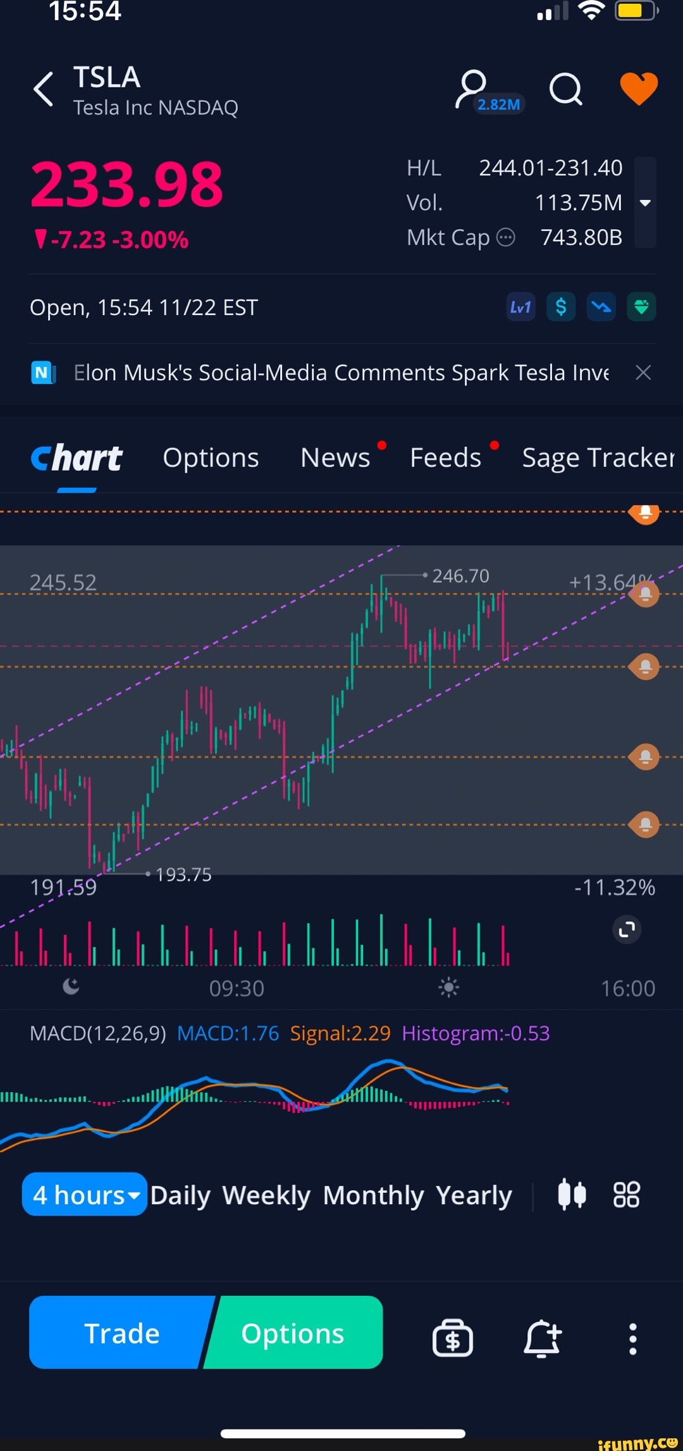Tap the green diamond badge icon
Viewport: 683px width, 1451px height.
tap(641, 308)
